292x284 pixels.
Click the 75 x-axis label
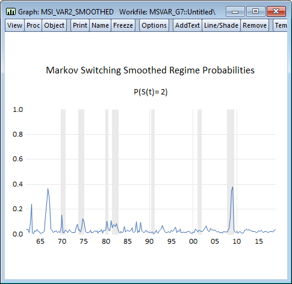84,241
